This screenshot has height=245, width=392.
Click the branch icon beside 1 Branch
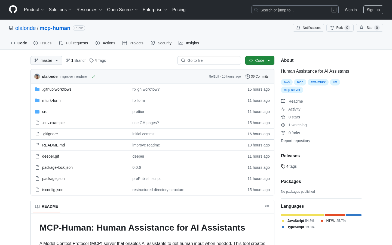[68, 60]
